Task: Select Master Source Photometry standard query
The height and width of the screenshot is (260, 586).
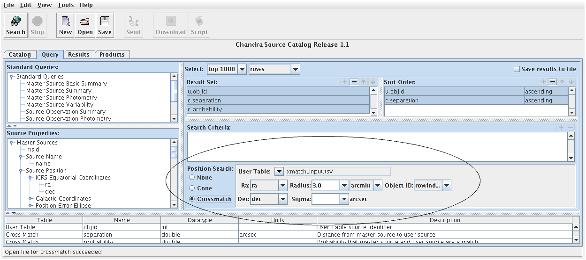Action: pyautogui.click(x=61, y=98)
